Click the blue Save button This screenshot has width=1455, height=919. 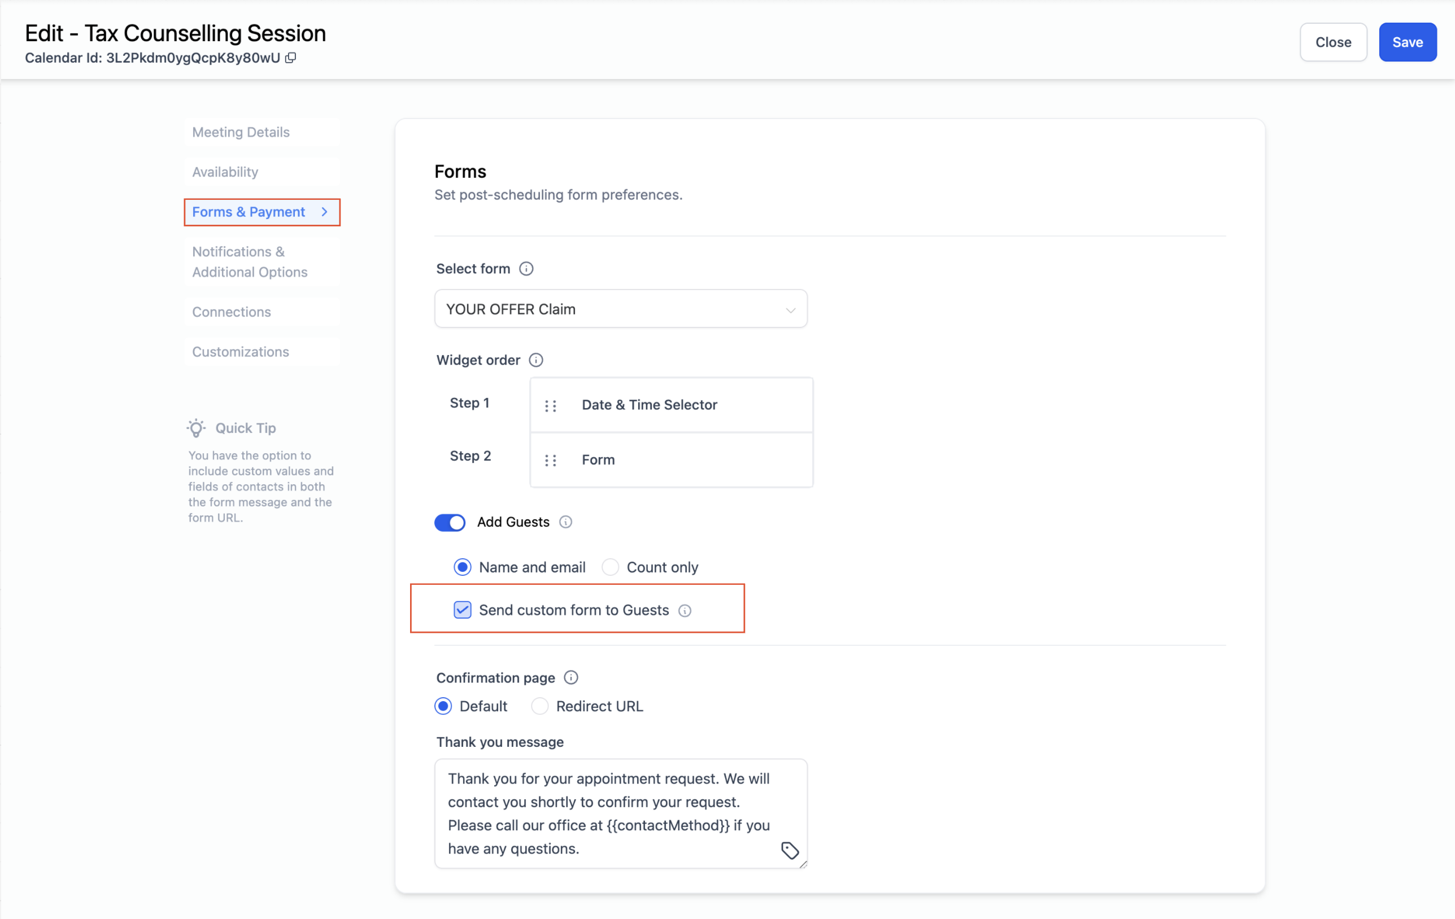(1406, 42)
